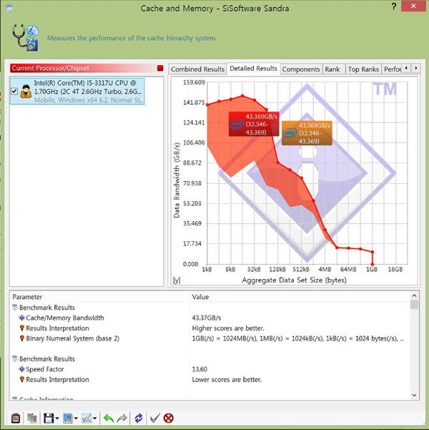Click the grey checkmark OK icon
The height and width of the screenshot is (430, 429).
click(155, 419)
